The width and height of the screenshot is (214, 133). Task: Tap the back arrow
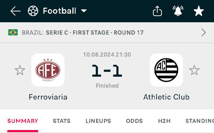(15, 11)
